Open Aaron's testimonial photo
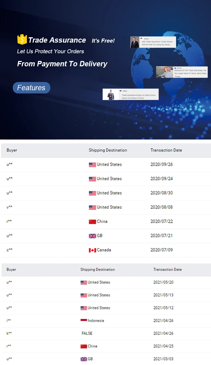The height and width of the screenshot is (365, 211). (x=135, y=42)
